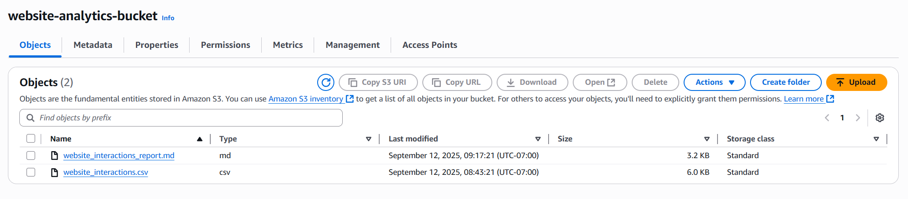
Task: Focus the Find objects by prefix field
Action: pos(181,118)
